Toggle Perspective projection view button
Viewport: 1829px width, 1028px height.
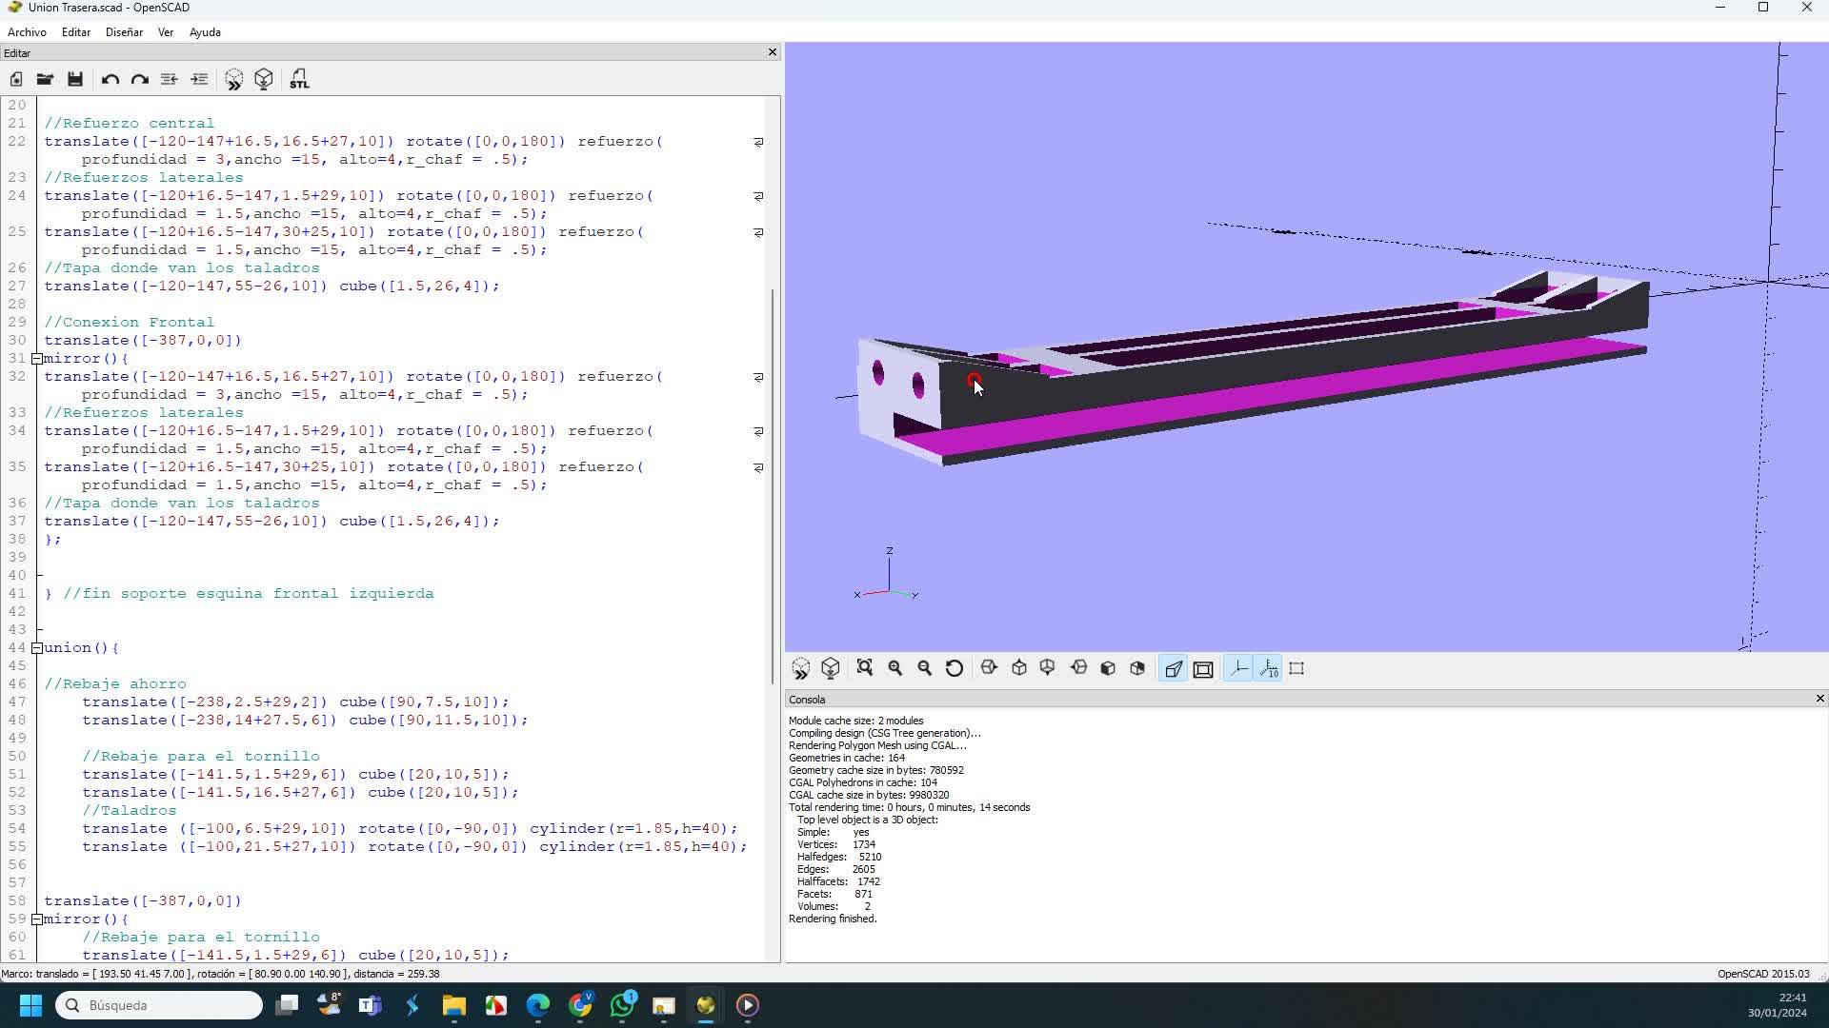point(1174,669)
